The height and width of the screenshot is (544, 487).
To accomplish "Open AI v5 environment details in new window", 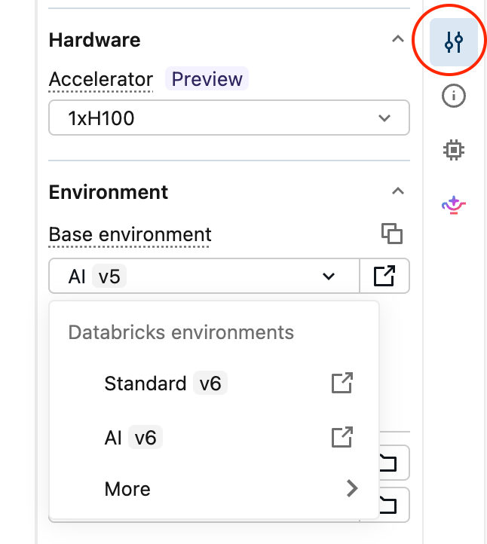I will tap(384, 276).
